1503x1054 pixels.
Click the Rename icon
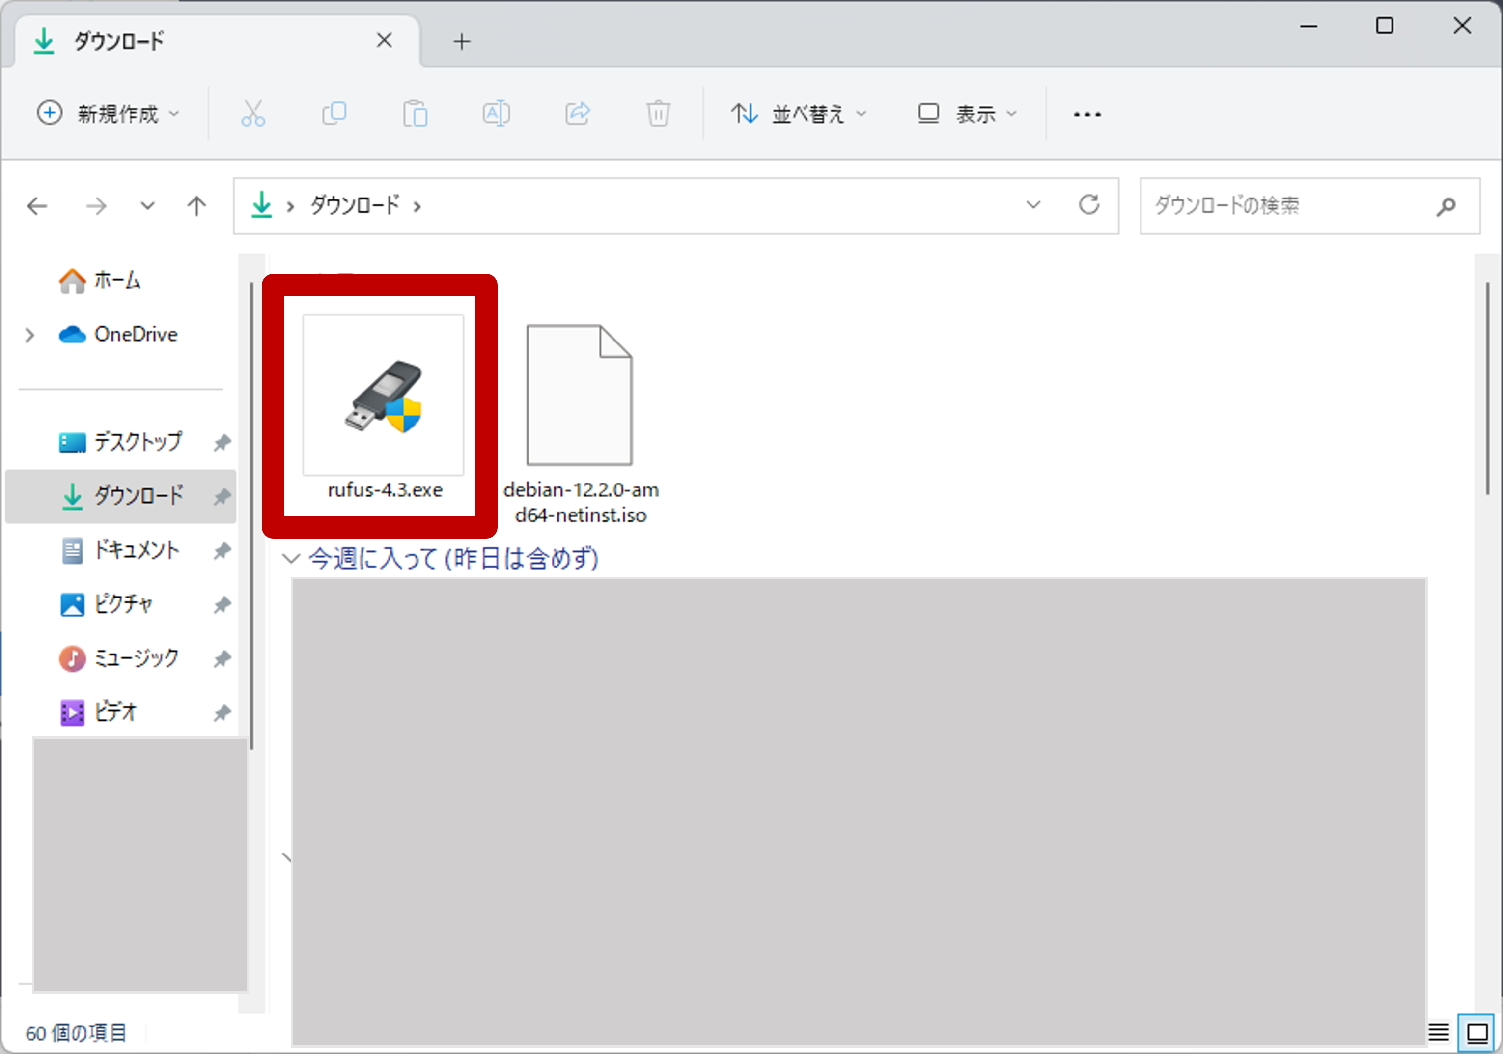coord(496,114)
